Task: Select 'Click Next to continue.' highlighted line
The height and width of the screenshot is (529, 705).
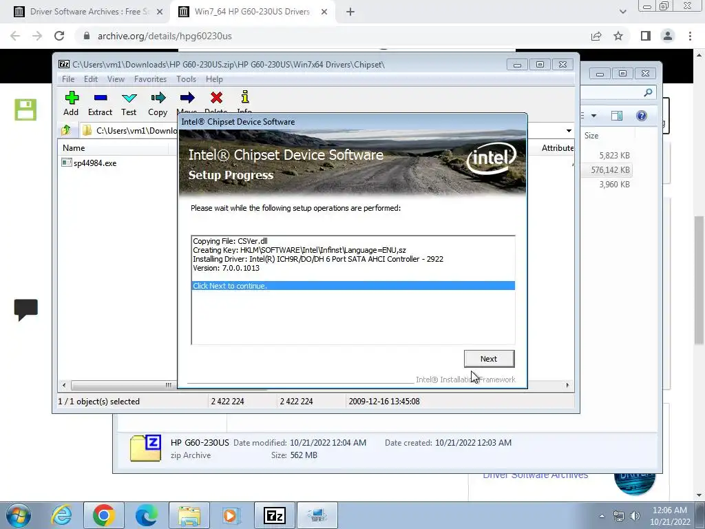Action: click(x=353, y=286)
